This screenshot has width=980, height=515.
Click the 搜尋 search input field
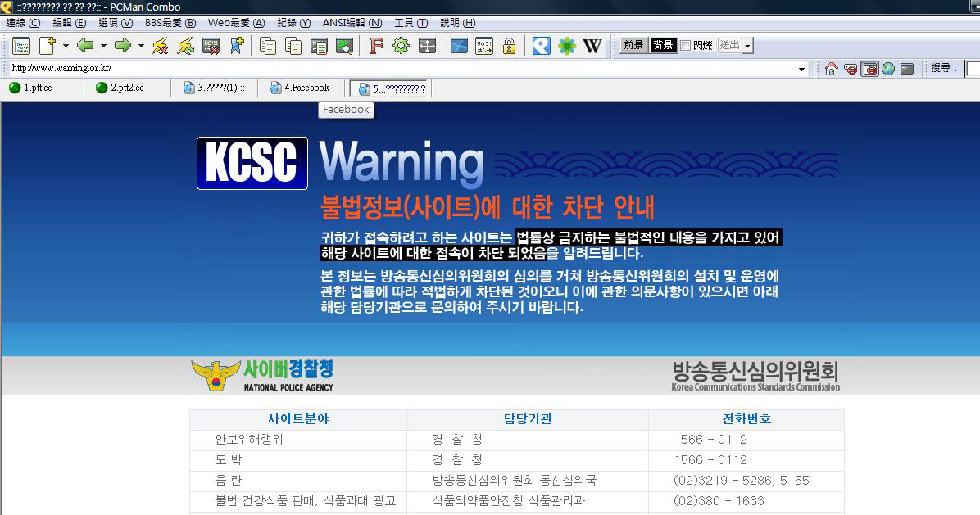click(973, 69)
